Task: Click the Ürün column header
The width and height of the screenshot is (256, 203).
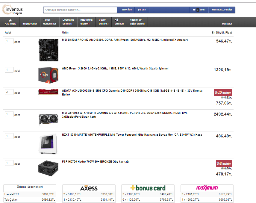Action: (65, 33)
